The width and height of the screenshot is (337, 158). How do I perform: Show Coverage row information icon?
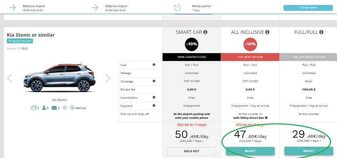(x=154, y=81)
